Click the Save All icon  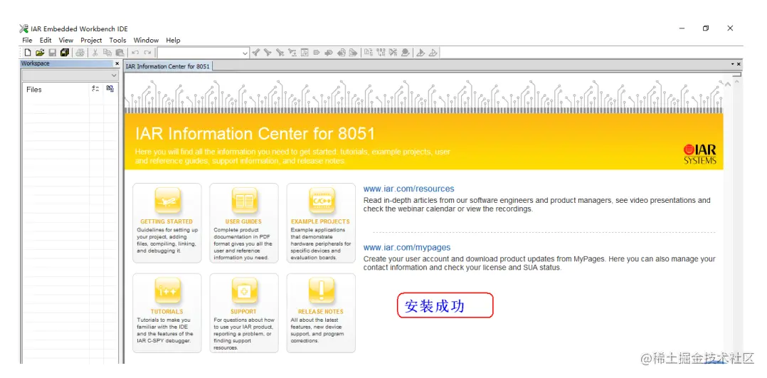(64, 53)
